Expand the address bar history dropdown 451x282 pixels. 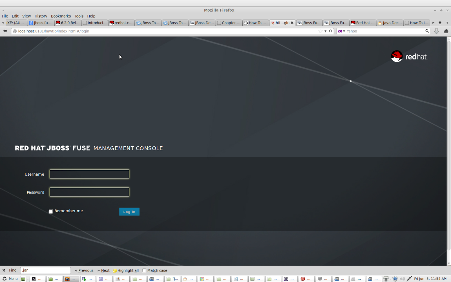coord(326,31)
